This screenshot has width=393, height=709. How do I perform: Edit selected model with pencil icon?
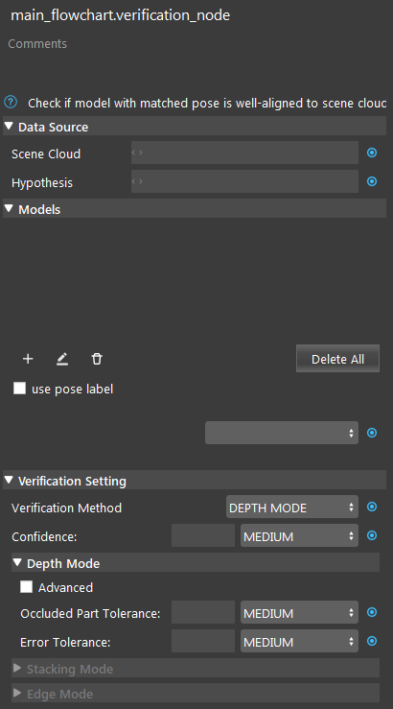[62, 359]
